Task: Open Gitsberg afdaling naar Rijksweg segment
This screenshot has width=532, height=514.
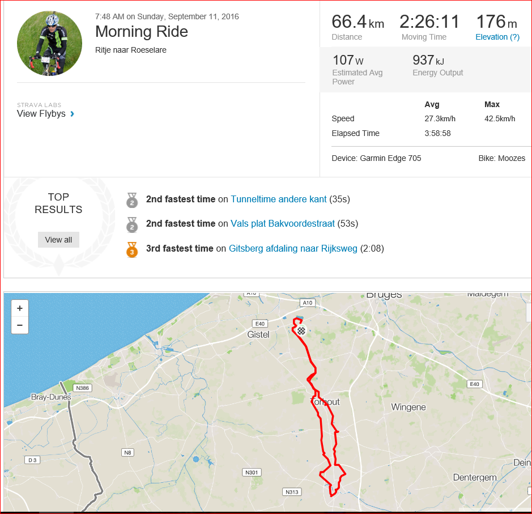Action: 293,248
